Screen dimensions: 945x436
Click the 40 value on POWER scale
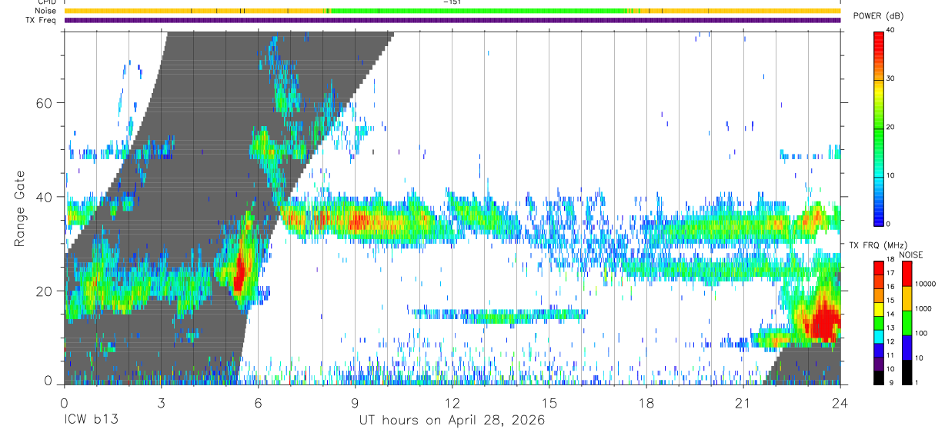(891, 30)
